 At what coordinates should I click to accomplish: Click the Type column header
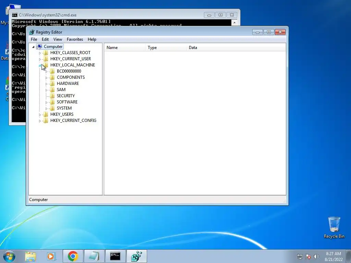pyautogui.click(x=166, y=48)
